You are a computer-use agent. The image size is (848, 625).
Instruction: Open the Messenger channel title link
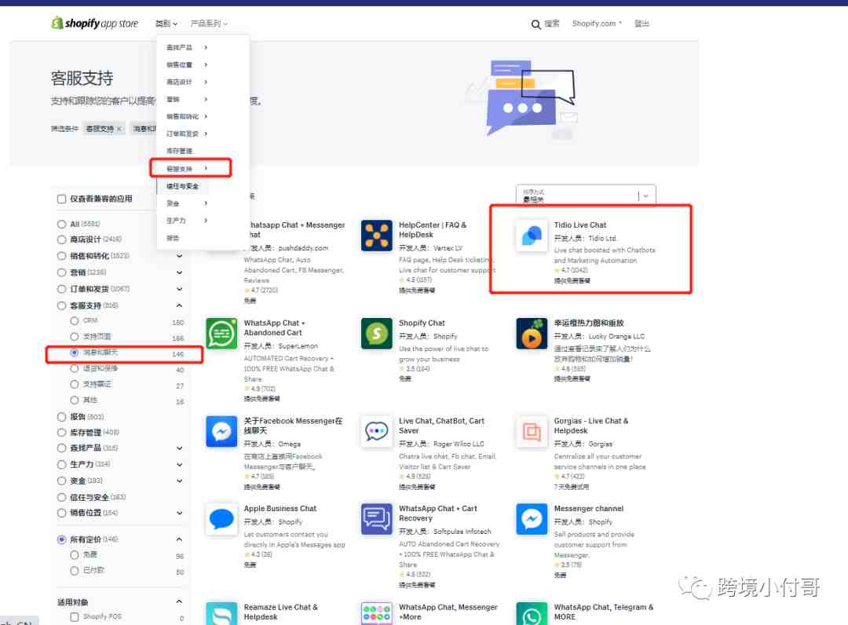[x=588, y=509]
